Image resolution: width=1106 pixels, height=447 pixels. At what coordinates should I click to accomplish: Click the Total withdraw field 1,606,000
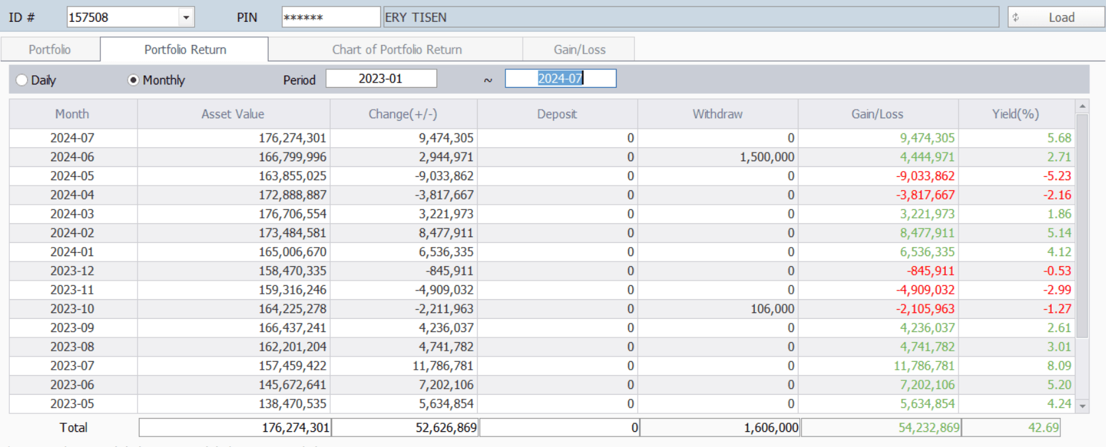tap(720, 428)
